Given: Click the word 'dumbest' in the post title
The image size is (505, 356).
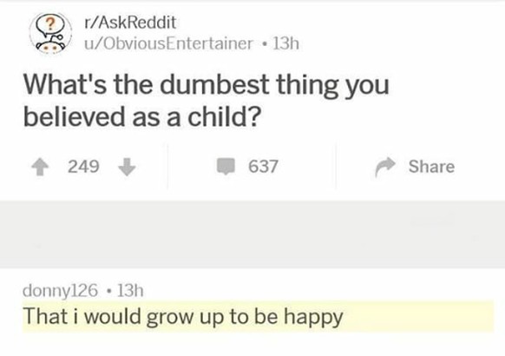Looking at the screenshot, I should pyautogui.click(x=213, y=85).
